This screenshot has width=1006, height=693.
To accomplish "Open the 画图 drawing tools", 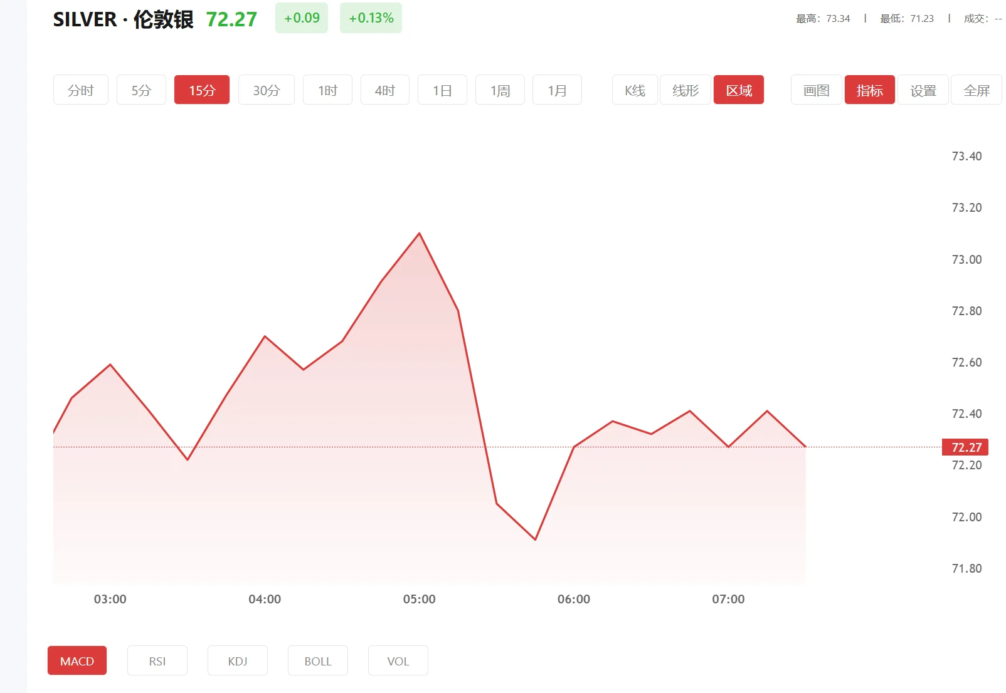I will tap(815, 90).
